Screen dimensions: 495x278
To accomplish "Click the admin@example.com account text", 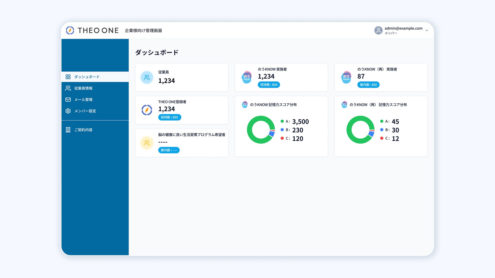I will [x=403, y=28].
